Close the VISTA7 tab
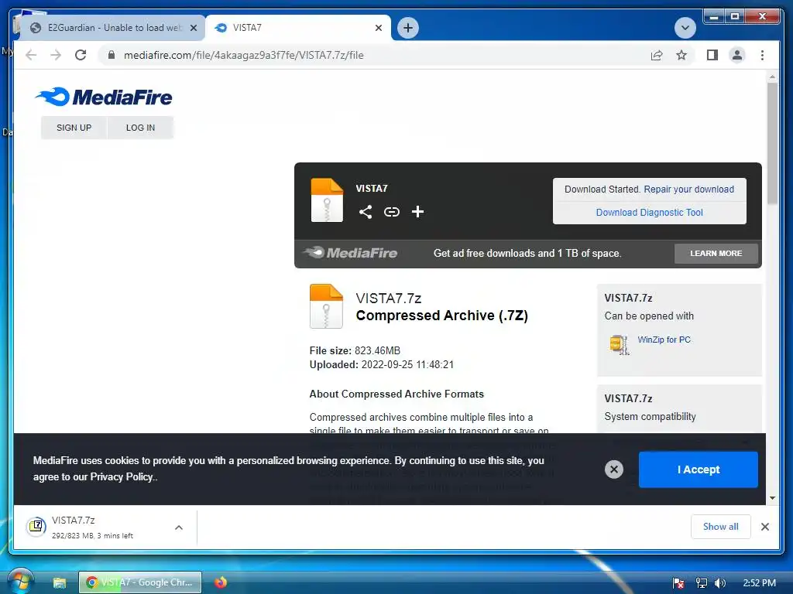793x594 pixels. 378,28
